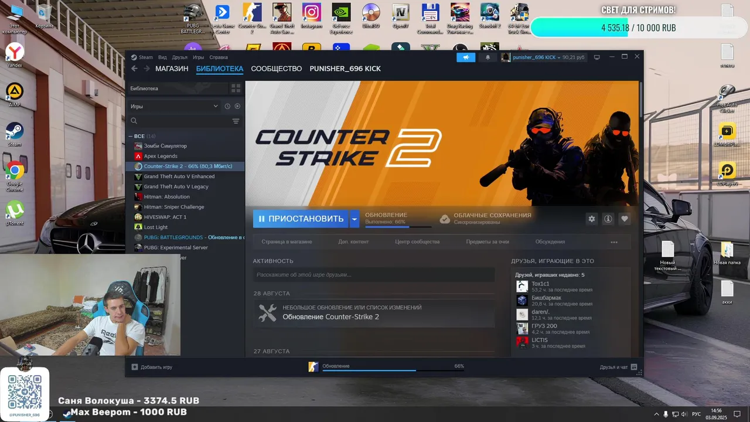The image size is (750, 422).
Task: Click Добавить игру button
Action: [152, 367]
